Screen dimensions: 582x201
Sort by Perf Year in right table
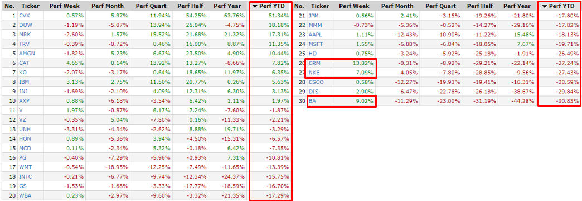516,6
